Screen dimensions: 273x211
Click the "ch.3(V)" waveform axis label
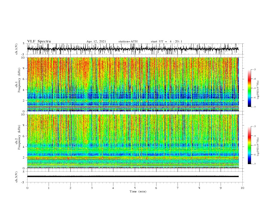click(17, 177)
